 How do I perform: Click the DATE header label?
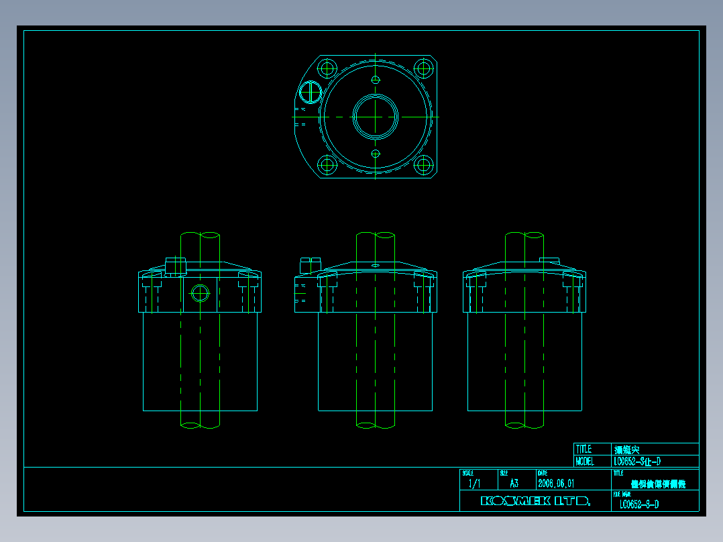pyautogui.click(x=543, y=474)
